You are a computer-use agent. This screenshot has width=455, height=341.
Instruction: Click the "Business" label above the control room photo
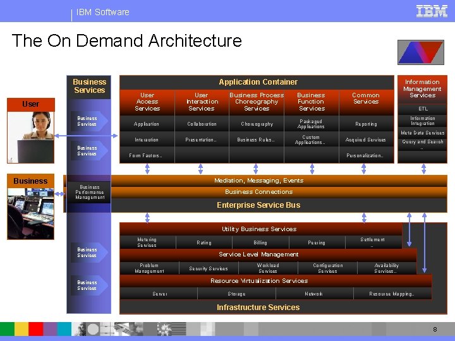coord(31,181)
